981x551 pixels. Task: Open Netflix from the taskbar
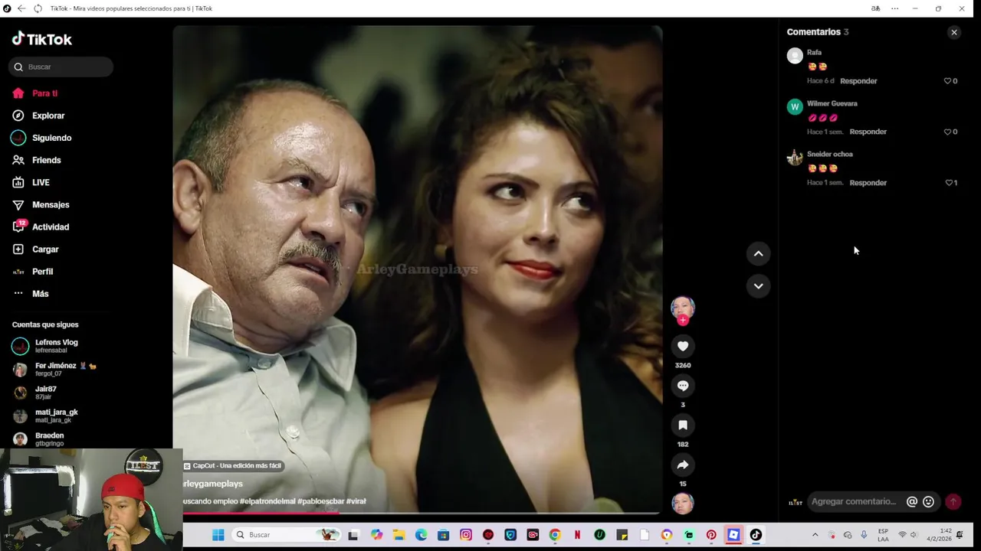point(577,535)
